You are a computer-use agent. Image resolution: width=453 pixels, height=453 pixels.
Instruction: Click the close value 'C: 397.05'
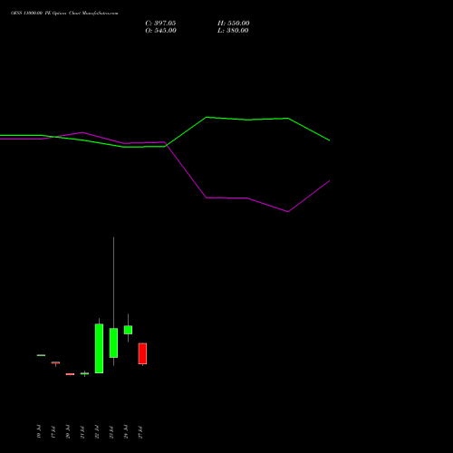pos(160,24)
